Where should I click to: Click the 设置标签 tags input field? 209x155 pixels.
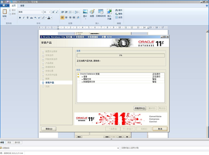point(165,148)
